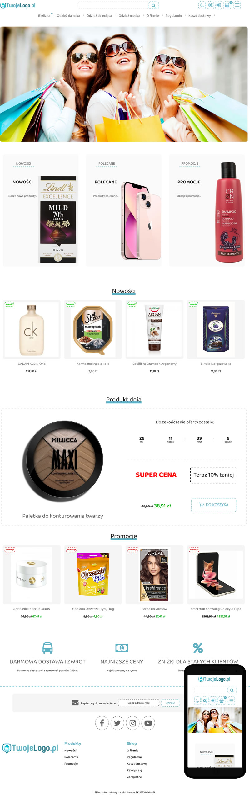Click the login arrow icon in top header

pos(219,5)
